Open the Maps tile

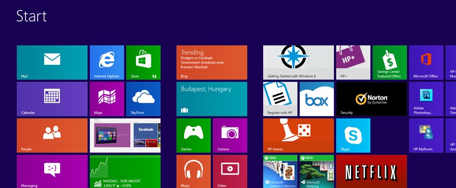coord(107,99)
